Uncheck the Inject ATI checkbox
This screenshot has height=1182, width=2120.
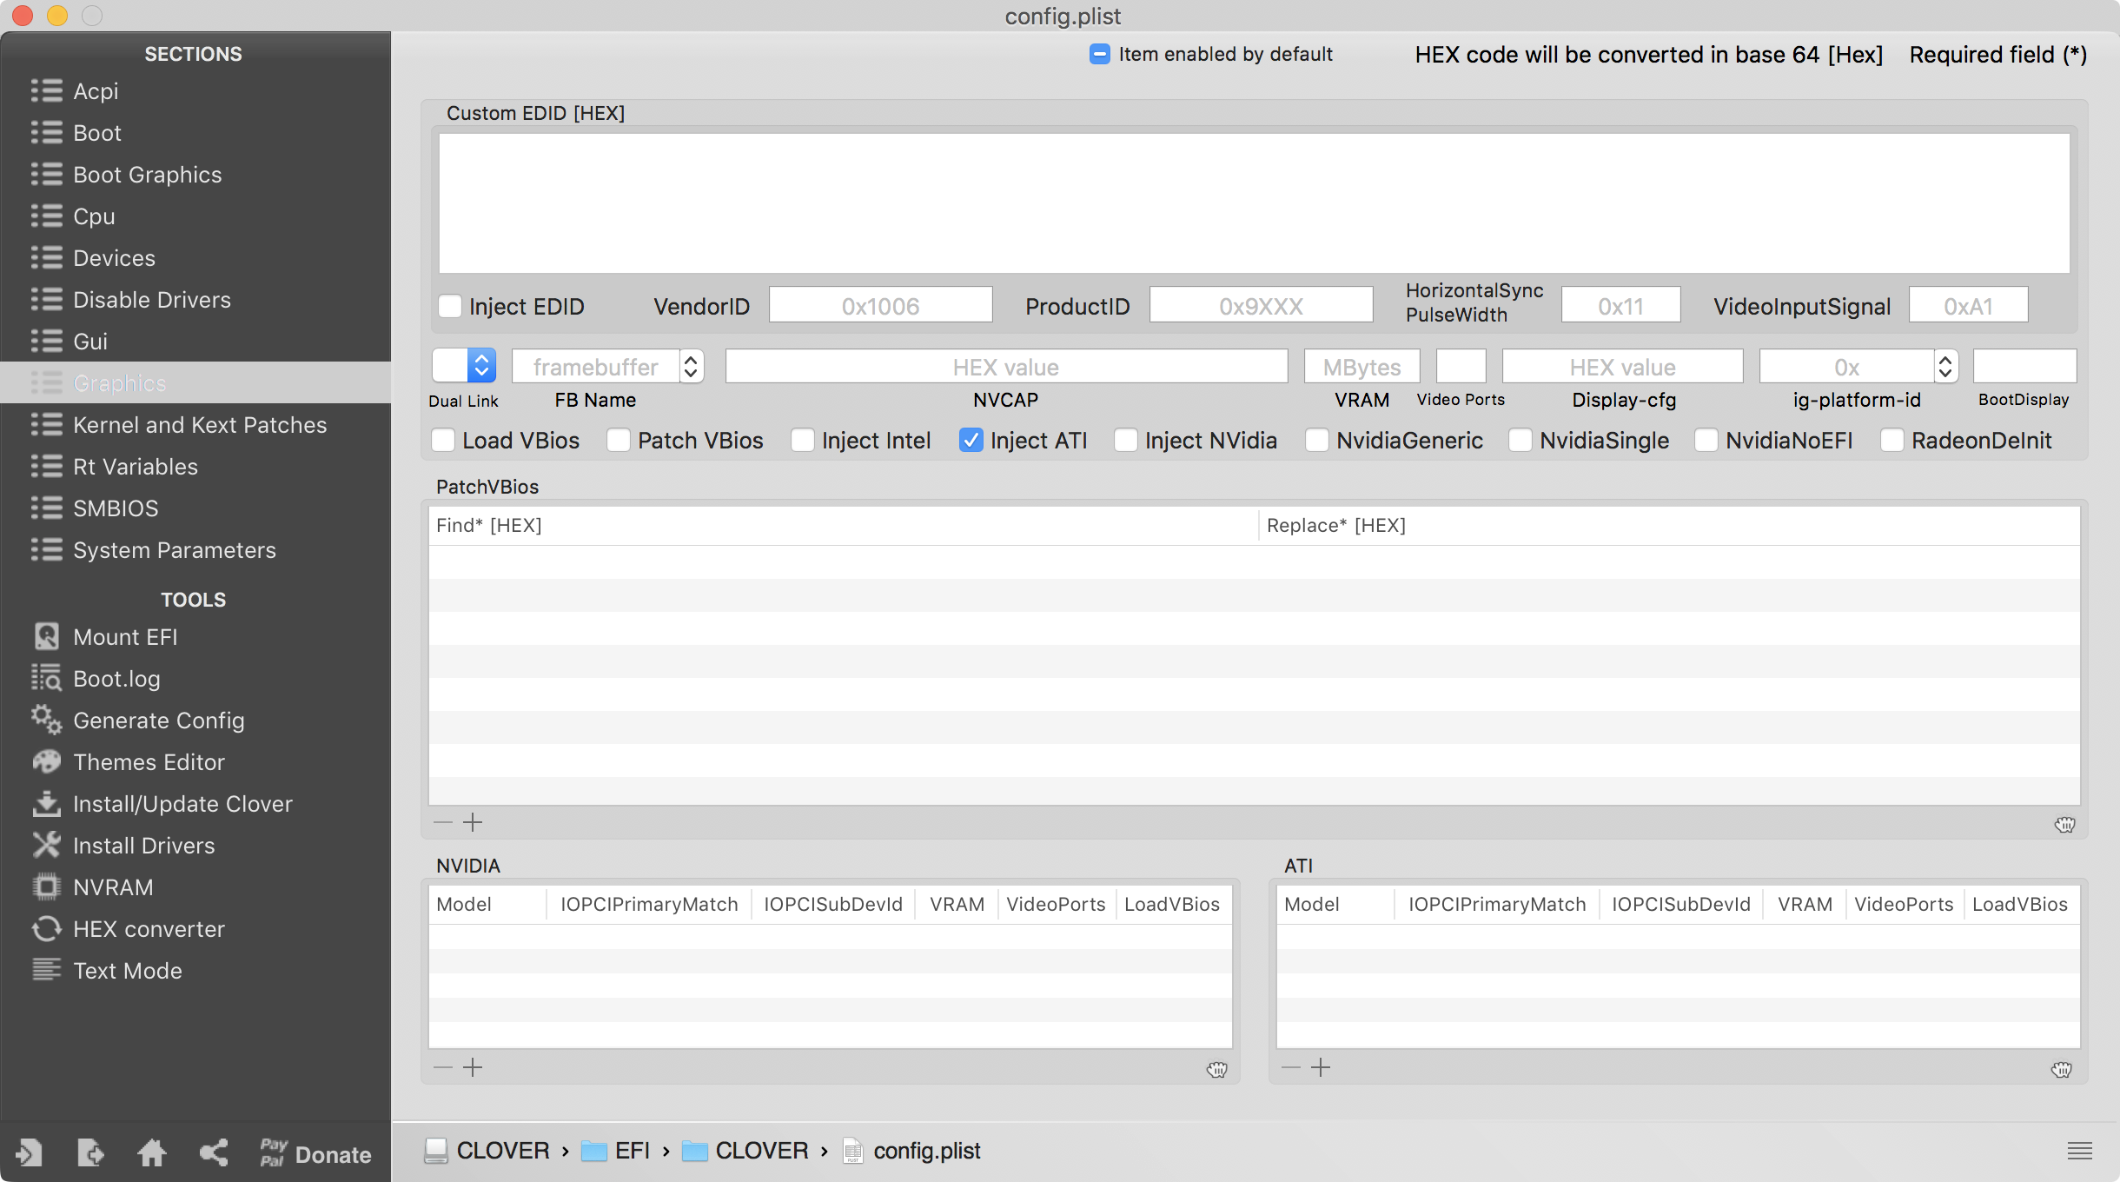click(x=971, y=441)
